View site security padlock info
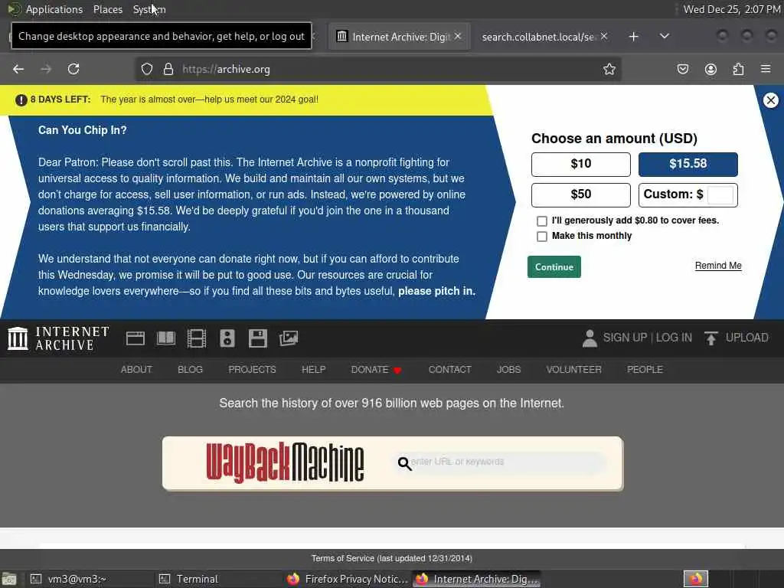This screenshot has width=784, height=588. point(168,69)
